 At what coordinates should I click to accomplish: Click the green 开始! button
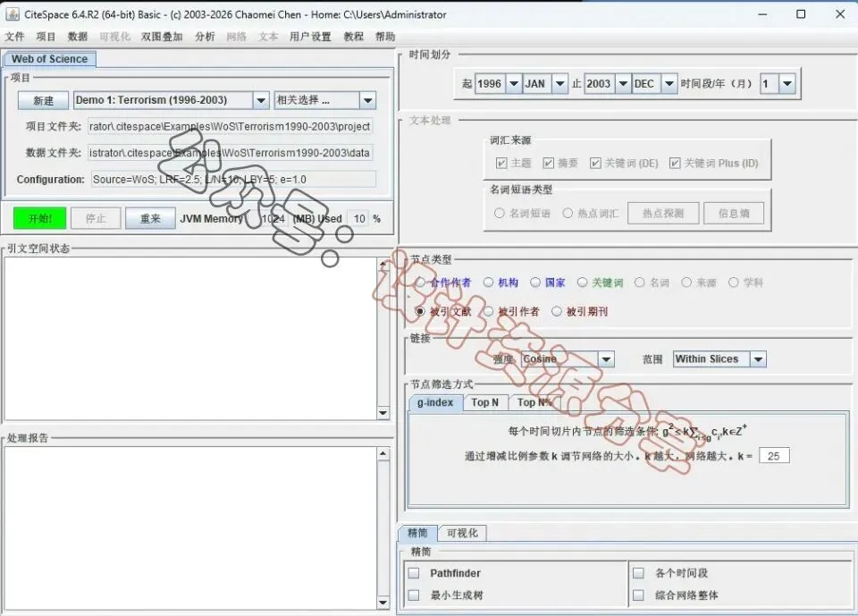40,218
